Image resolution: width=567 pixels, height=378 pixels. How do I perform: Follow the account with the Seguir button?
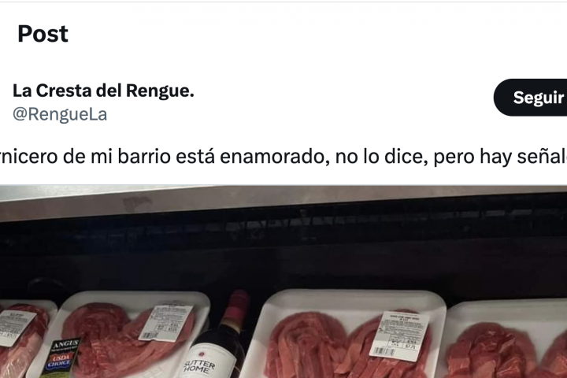[531, 98]
